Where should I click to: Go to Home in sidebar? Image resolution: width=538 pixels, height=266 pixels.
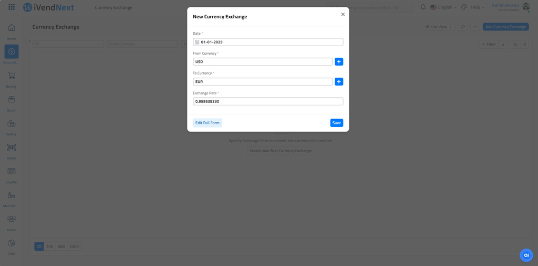pos(12,31)
